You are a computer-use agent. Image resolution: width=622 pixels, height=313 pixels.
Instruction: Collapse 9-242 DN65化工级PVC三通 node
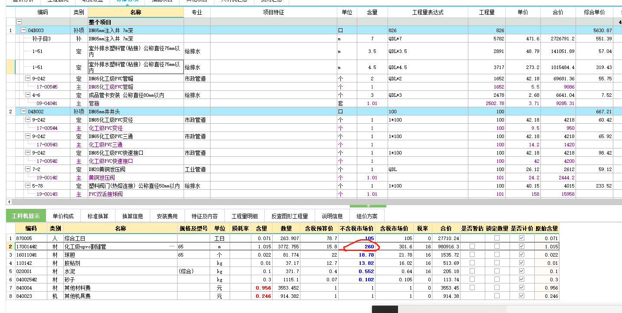[x=28, y=136]
